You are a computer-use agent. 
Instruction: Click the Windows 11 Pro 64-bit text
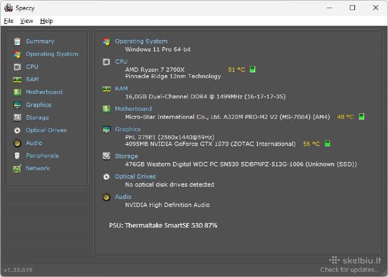(158, 49)
